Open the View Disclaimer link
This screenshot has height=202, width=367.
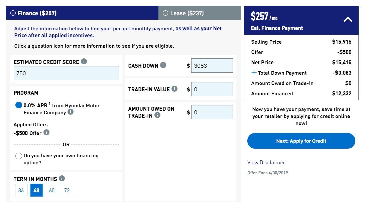(266, 163)
